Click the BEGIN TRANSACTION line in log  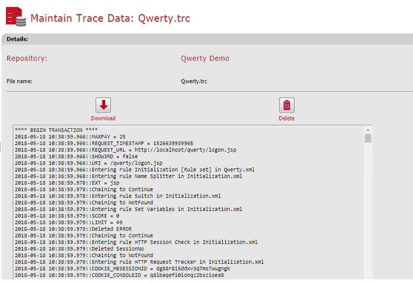coord(56,130)
